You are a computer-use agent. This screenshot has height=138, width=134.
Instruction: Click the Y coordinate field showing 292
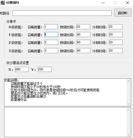(45, 69)
